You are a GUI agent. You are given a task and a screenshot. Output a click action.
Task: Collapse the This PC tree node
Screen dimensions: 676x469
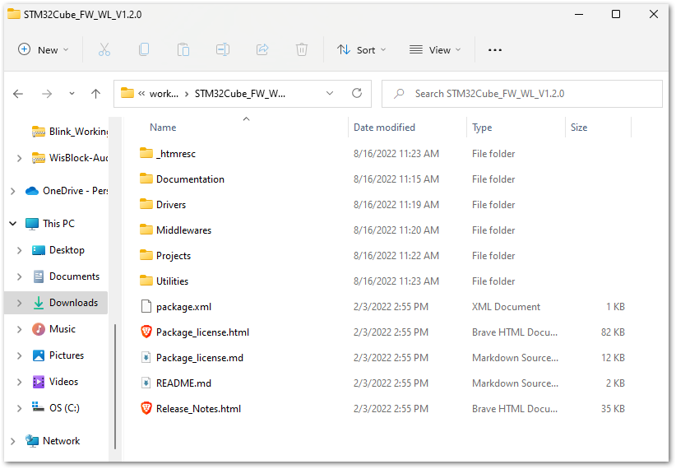[13, 224]
